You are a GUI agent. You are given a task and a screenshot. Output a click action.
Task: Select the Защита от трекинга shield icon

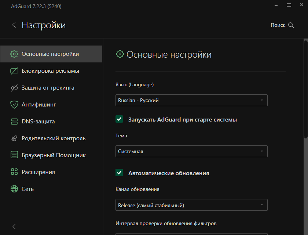[14, 87]
